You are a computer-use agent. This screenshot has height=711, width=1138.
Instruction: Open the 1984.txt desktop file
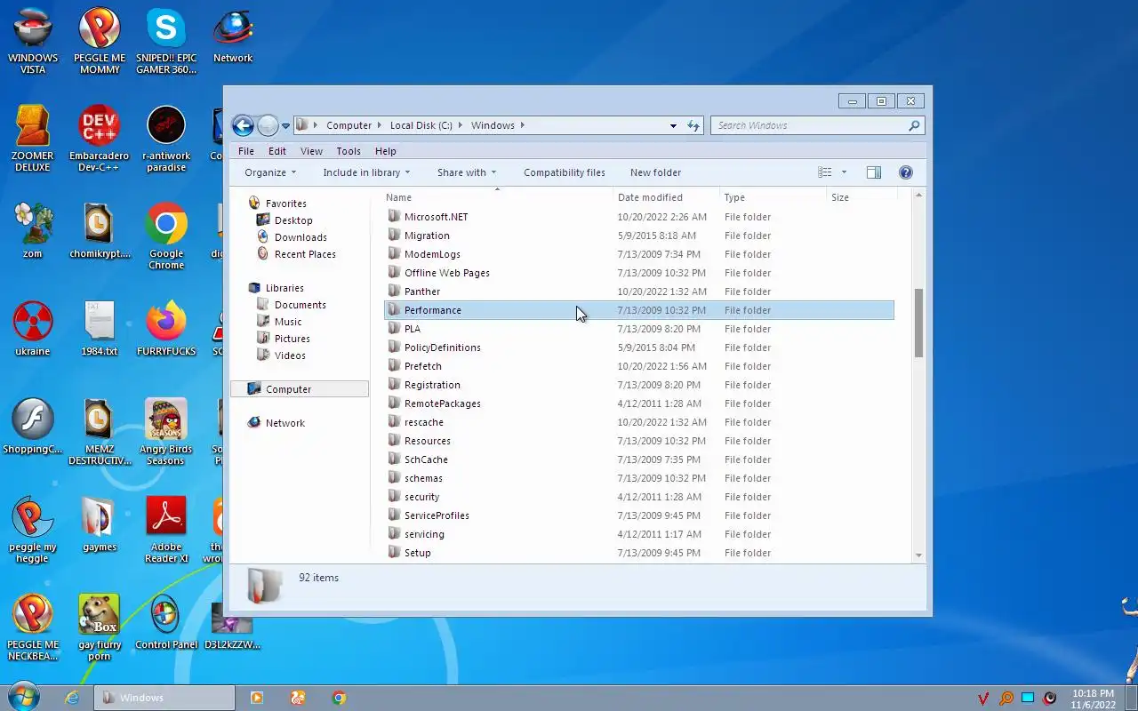100,328
